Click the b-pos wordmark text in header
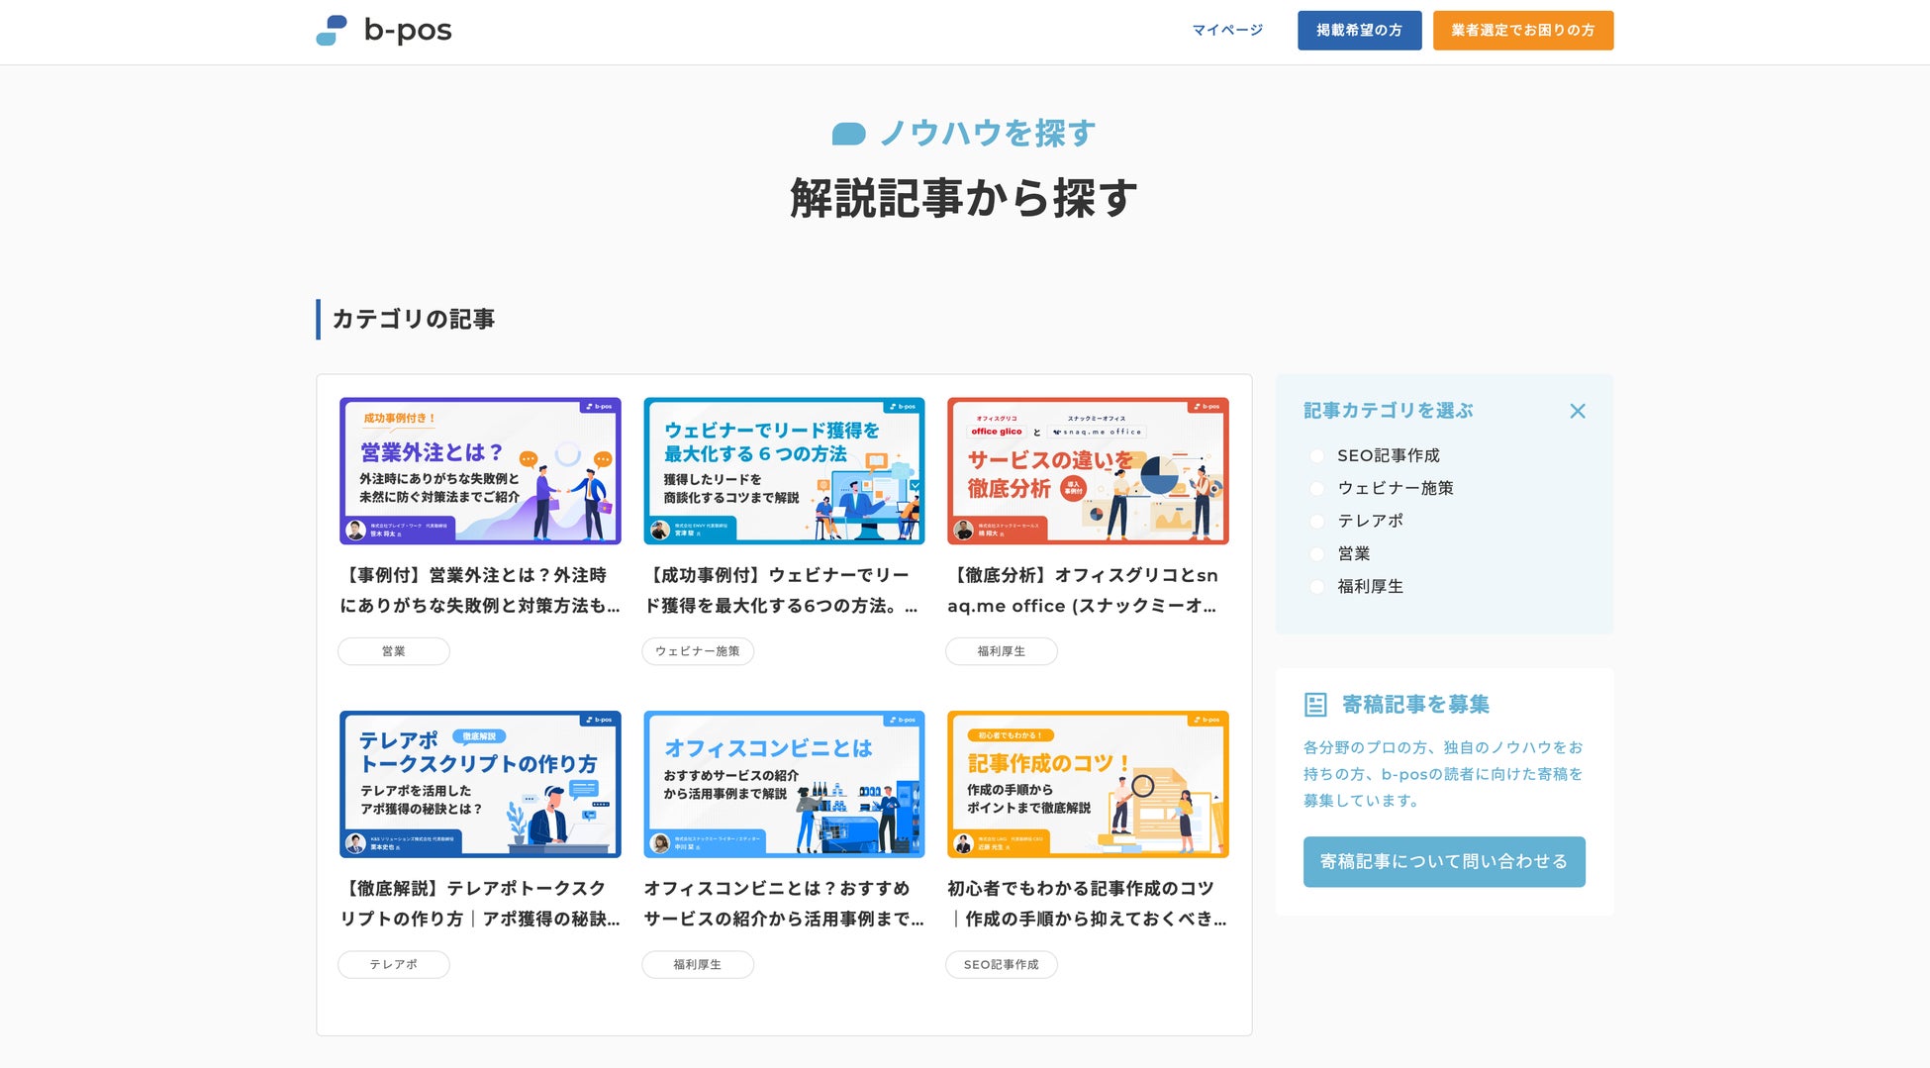The height and width of the screenshot is (1068, 1930). [x=408, y=31]
